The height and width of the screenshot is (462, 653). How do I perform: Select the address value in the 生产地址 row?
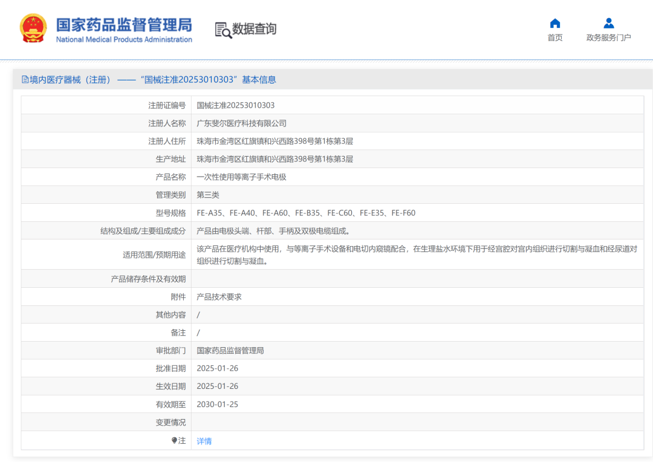point(275,159)
